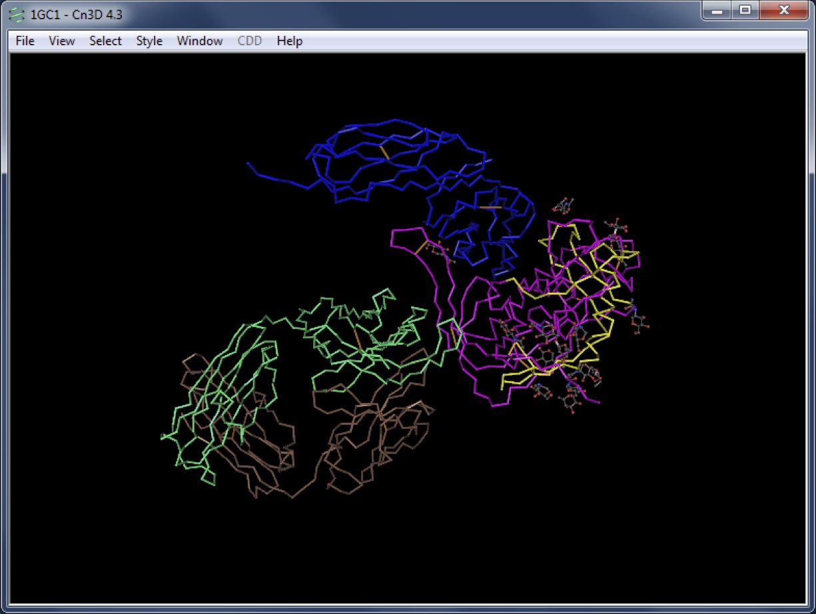Minimize the Cn3D window
Image resolution: width=816 pixels, height=614 pixels.
tap(717, 11)
